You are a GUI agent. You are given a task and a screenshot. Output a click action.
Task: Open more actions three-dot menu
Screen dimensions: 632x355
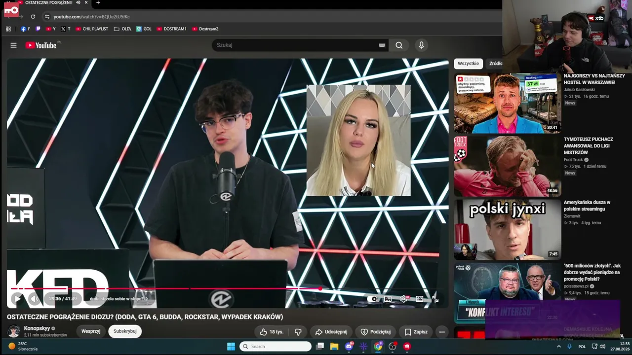tap(442, 332)
